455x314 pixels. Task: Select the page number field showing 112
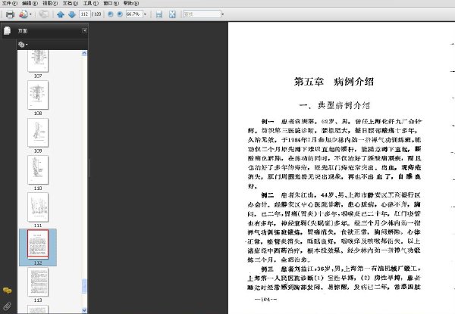[84, 14]
